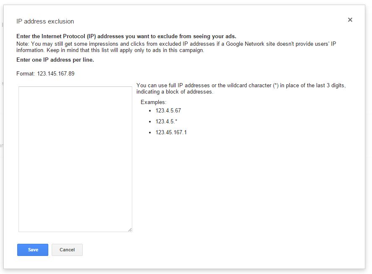Click the bullet before 123.4.5.*
This screenshot has width=372, height=274.
tap(150, 122)
